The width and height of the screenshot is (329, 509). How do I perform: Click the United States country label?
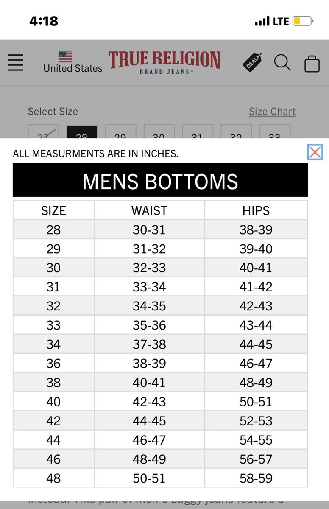pyautogui.click(x=73, y=68)
